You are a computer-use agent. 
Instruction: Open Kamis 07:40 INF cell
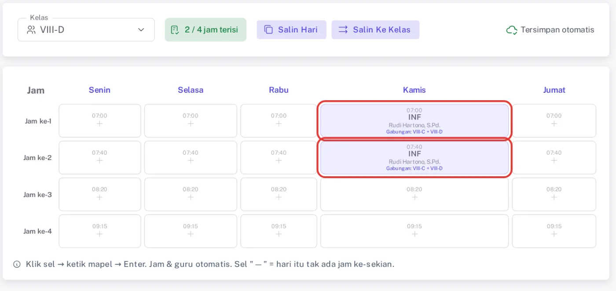click(x=414, y=158)
